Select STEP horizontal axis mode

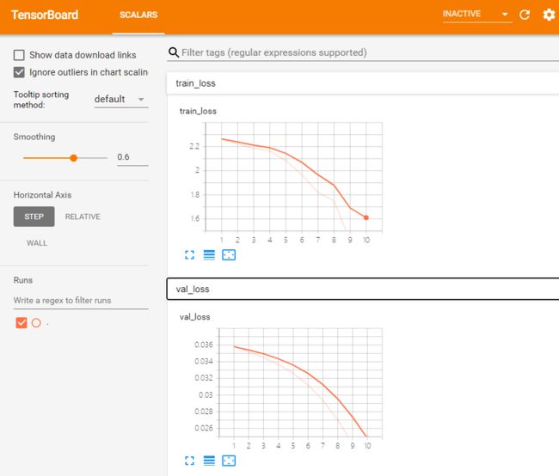pos(34,217)
